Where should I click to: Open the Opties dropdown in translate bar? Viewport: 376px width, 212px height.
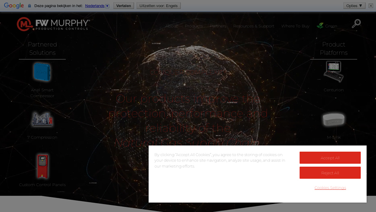click(x=354, y=6)
